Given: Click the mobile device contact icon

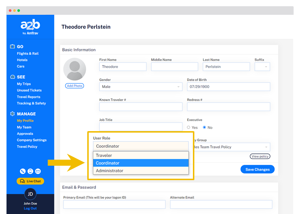Looking at the screenshot, I should [30, 171].
